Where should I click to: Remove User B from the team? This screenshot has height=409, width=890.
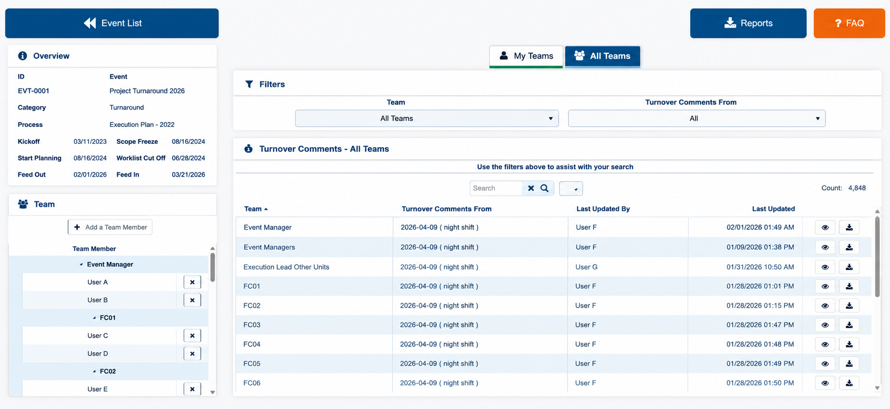(x=192, y=300)
